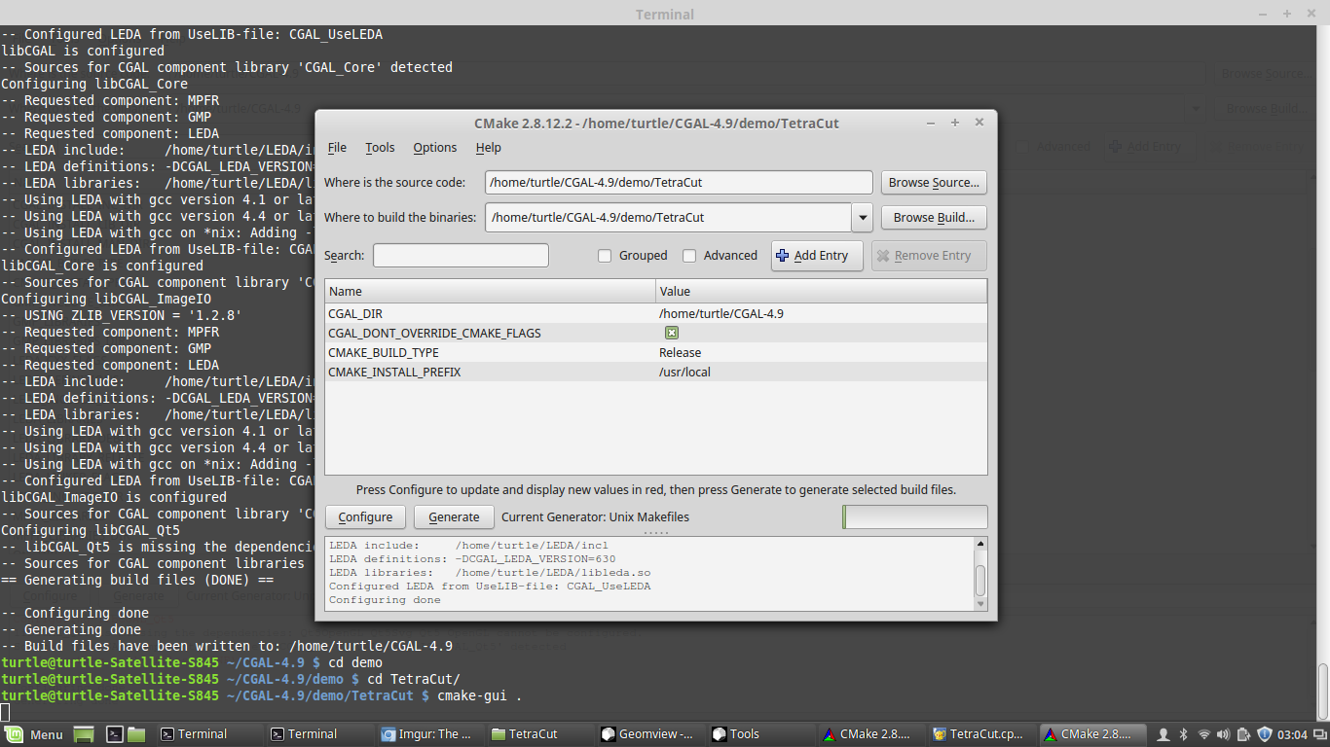Image resolution: width=1330 pixels, height=747 pixels.
Task: Click the Name column header
Action: [490, 291]
